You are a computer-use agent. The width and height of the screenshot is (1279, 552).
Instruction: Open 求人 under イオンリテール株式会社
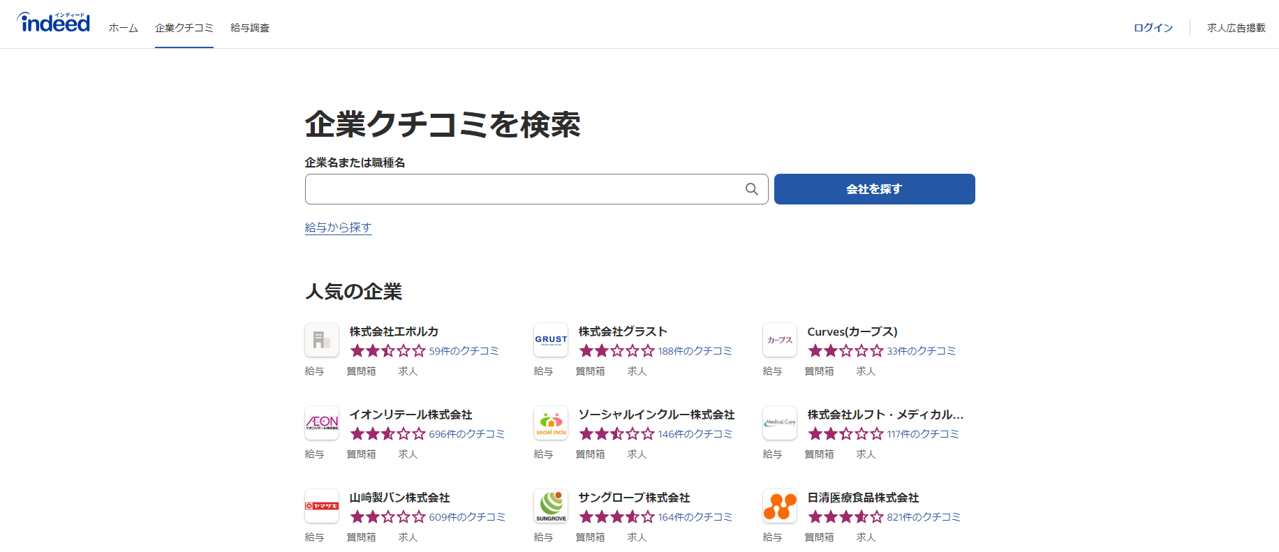pos(408,454)
